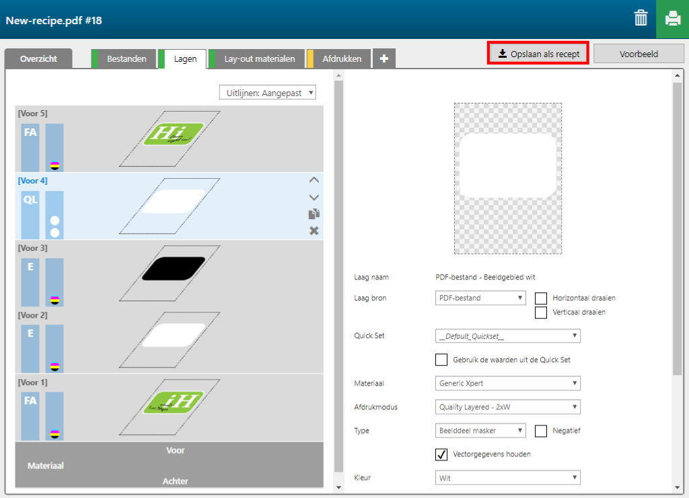This screenshot has width=689, height=498.
Task: Move layer Voor 4 up with chevron
Action: click(x=314, y=180)
